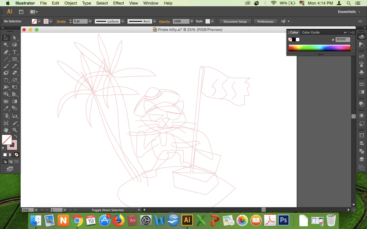Pick the Column Graph tool
The height and width of the screenshot is (229, 367).
15,116
